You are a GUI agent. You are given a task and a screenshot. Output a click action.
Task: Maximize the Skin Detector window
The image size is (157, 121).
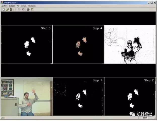tap(152, 3)
